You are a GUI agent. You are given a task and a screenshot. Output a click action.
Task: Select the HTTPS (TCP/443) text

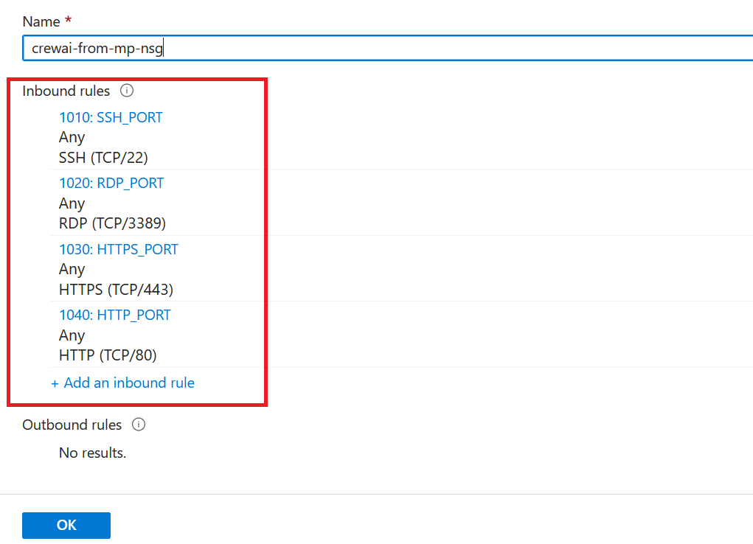(x=117, y=290)
